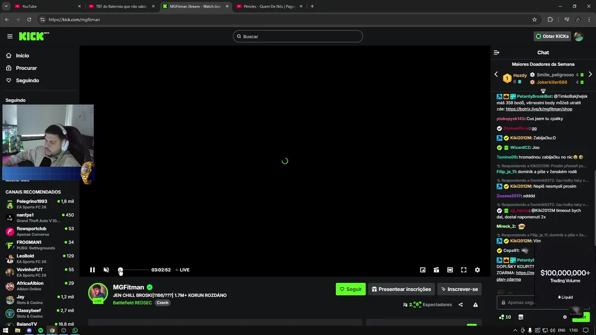
Task: Open mini player mode icon
Action: coord(423,270)
